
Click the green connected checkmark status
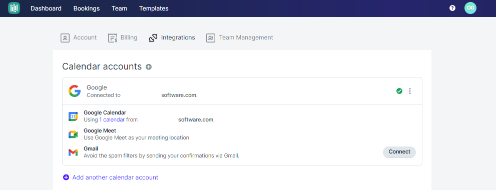click(x=399, y=91)
